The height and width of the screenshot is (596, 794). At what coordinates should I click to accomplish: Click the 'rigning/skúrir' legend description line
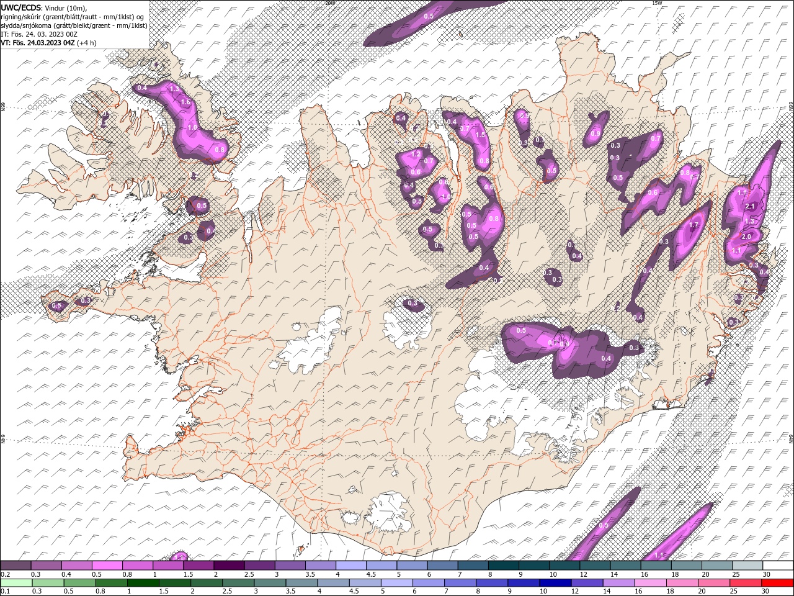(72, 16)
